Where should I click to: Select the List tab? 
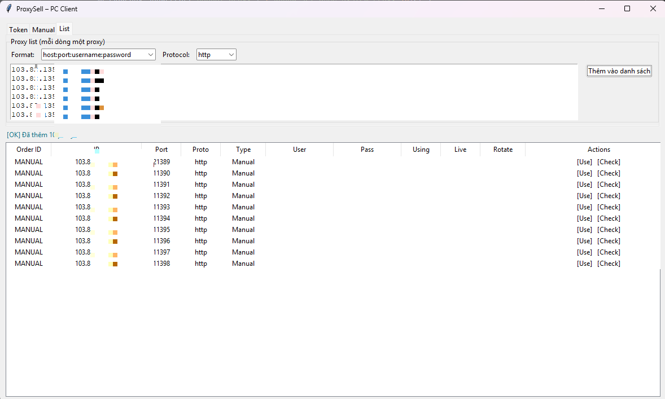tap(64, 28)
